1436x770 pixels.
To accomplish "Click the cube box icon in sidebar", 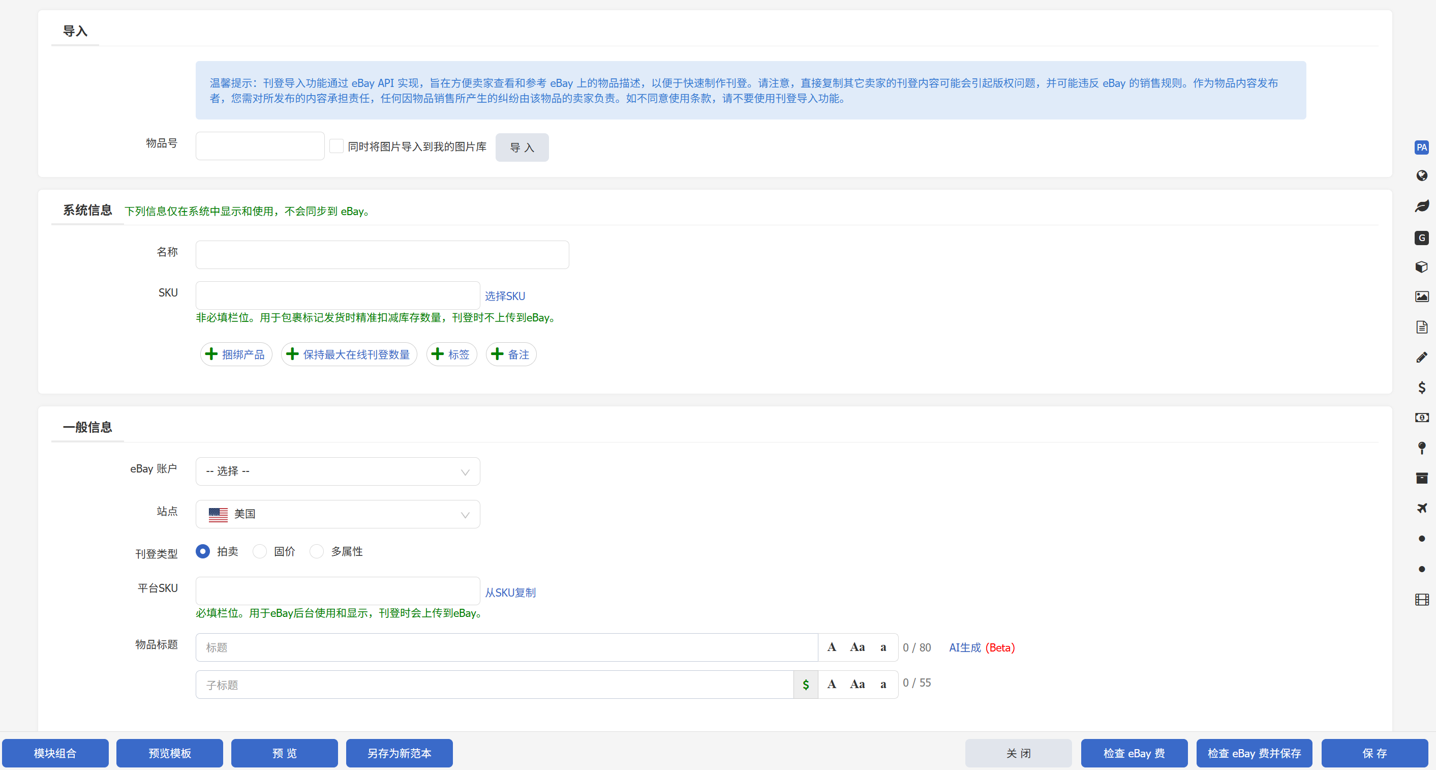I will (1421, 266).
